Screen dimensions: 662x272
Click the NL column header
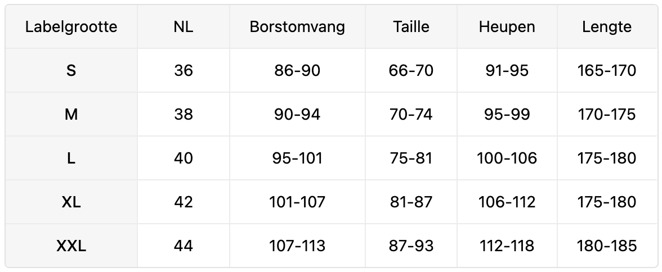coord(184,27)
